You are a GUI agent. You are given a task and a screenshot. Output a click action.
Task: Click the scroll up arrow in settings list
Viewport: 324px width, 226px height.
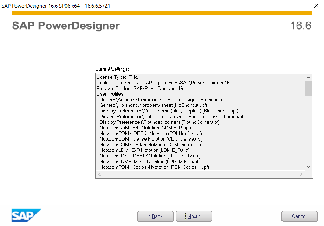pos(309,77)
